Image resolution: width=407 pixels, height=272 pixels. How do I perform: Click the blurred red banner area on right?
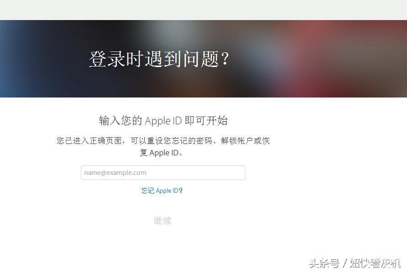338,59
